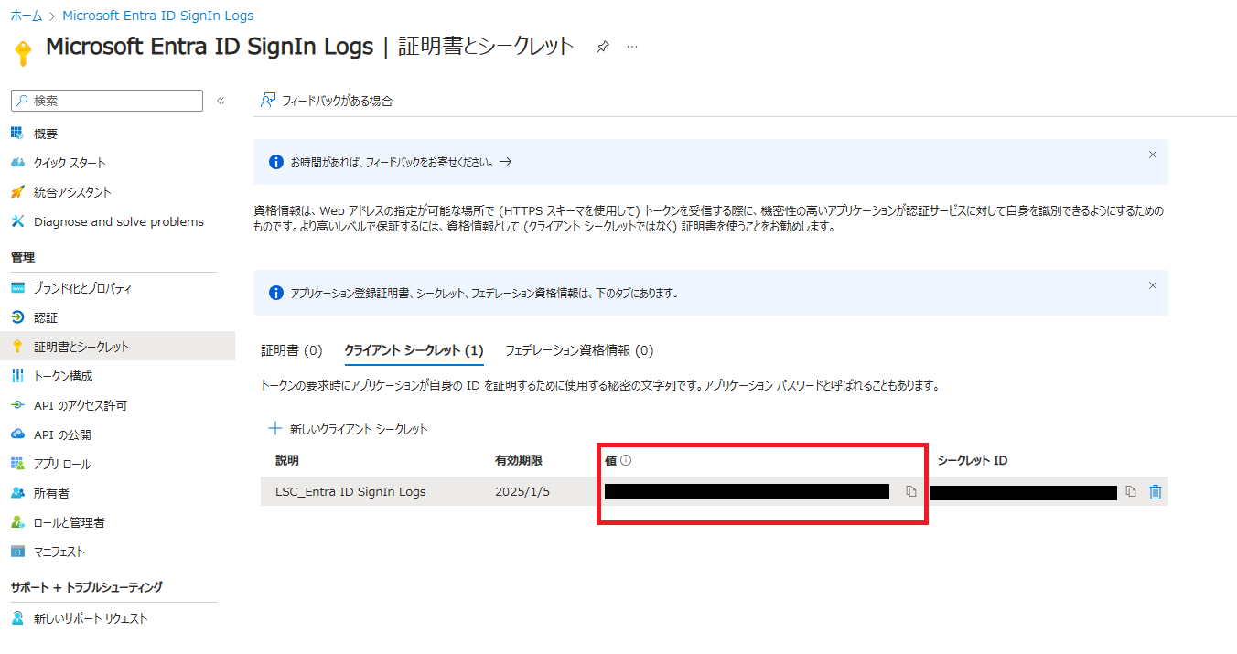
Task: Click the 2025/1/5 expiry date cell
Action: (522, 492)
